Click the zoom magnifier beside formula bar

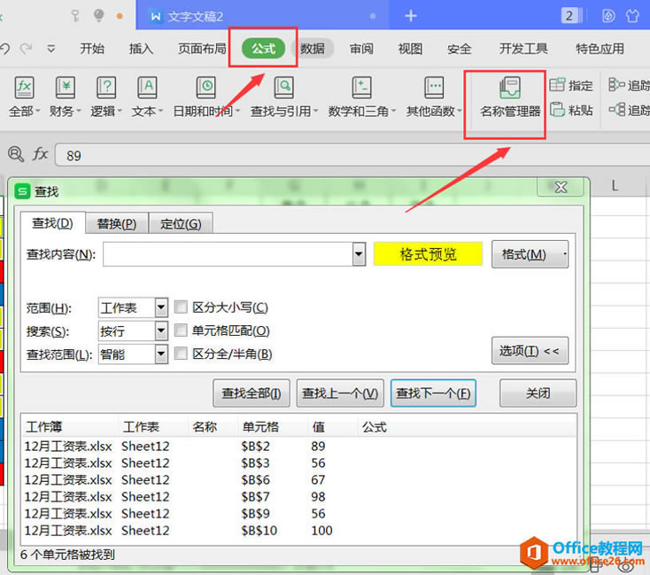tap(16, 154)
